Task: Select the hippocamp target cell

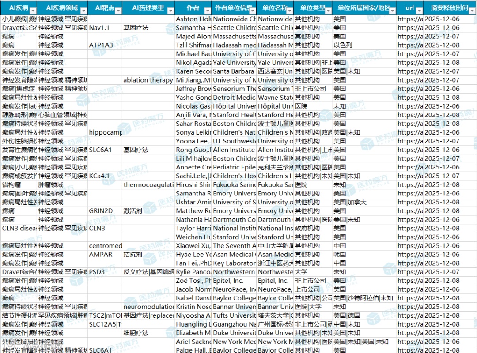Action: click(105, 132)
